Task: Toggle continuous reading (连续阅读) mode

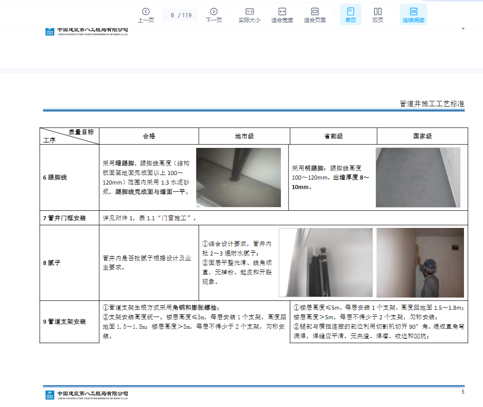Action: tap(413, 12)
